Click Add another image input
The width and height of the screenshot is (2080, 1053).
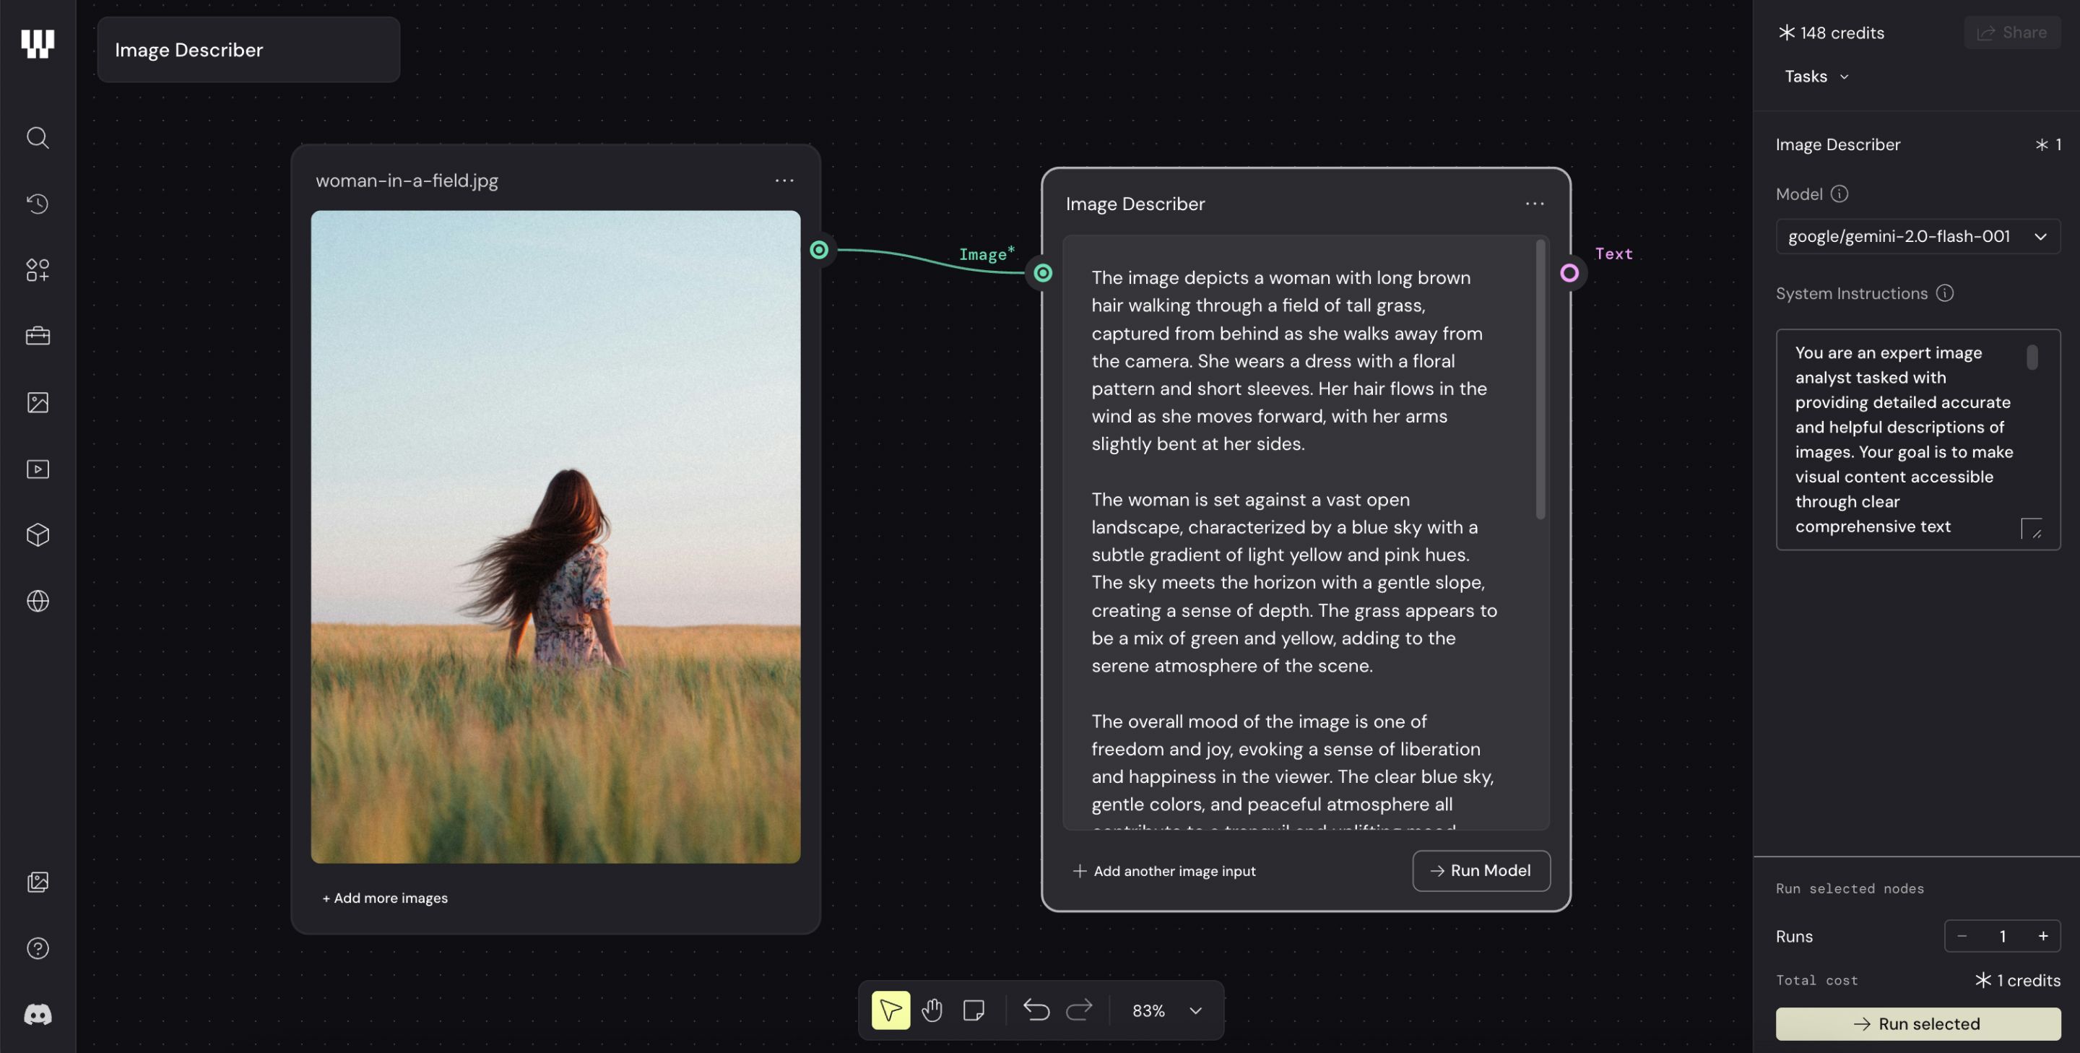1163,870
